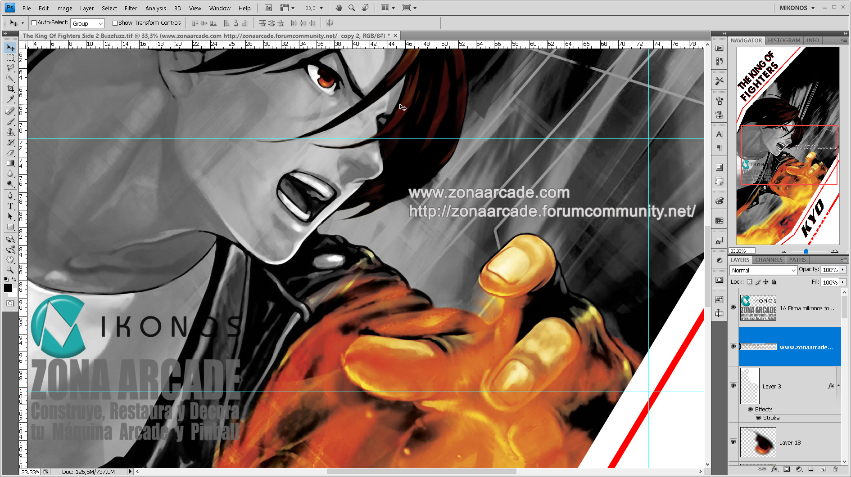Select the History Brush tool
Screen dimensions: 851x477
pos(10,142)
